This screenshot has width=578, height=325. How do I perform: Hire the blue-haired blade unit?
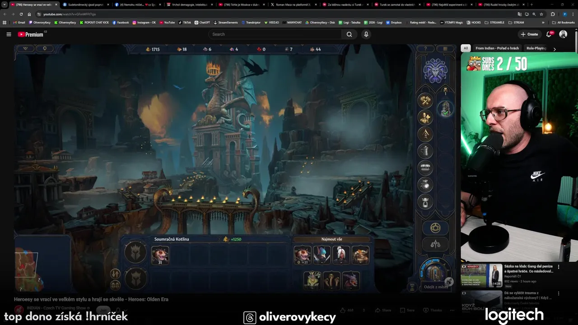(x=322, y=255)
